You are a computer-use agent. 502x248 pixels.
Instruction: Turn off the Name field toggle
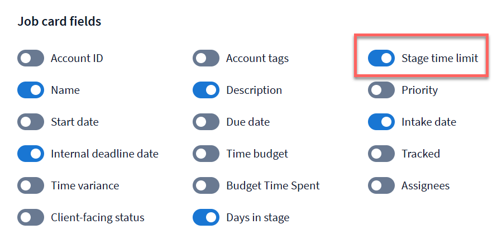click(x=31, y=90)
